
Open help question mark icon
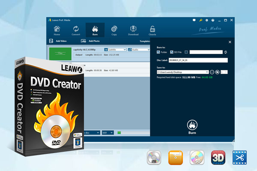(213, 20)
